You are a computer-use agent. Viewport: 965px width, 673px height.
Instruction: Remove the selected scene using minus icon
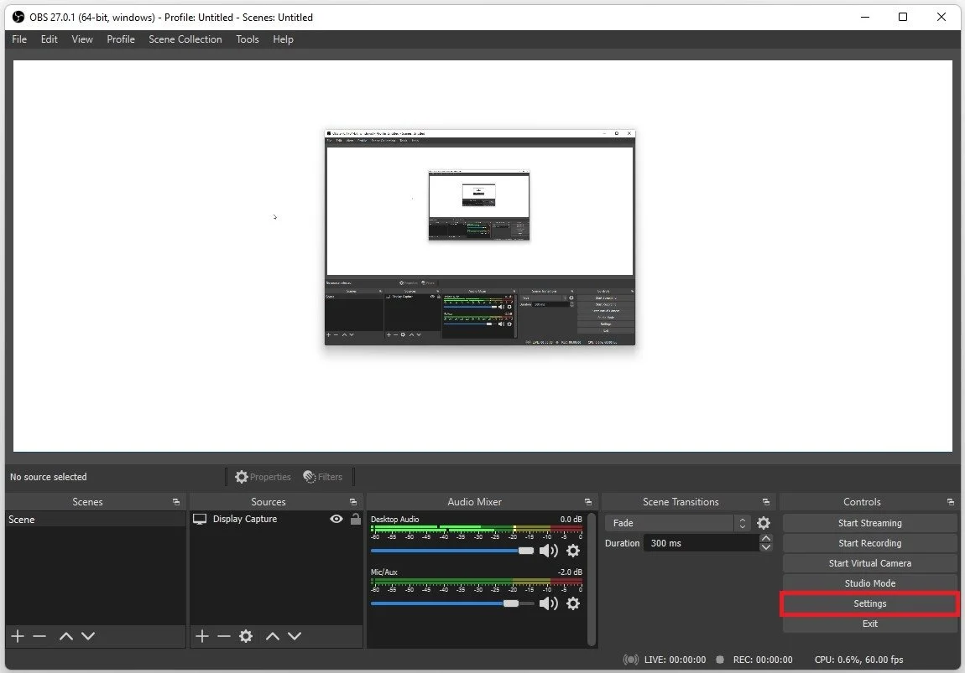pos(39,636)
